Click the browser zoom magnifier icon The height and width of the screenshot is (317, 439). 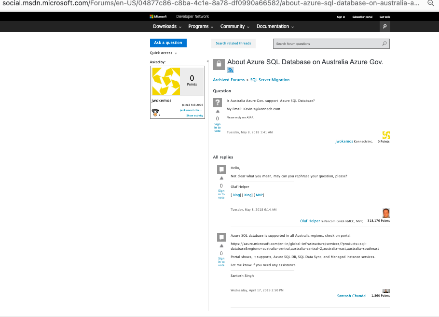coord(431,3)
